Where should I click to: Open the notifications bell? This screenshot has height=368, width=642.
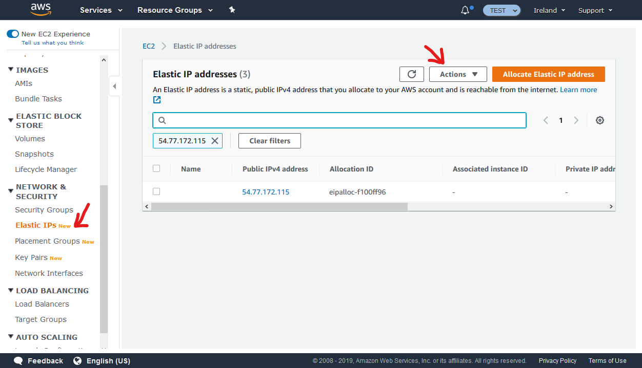(466, 10)
